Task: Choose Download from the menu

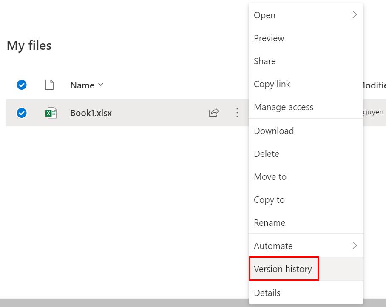Action: click(x=274, y=131)
